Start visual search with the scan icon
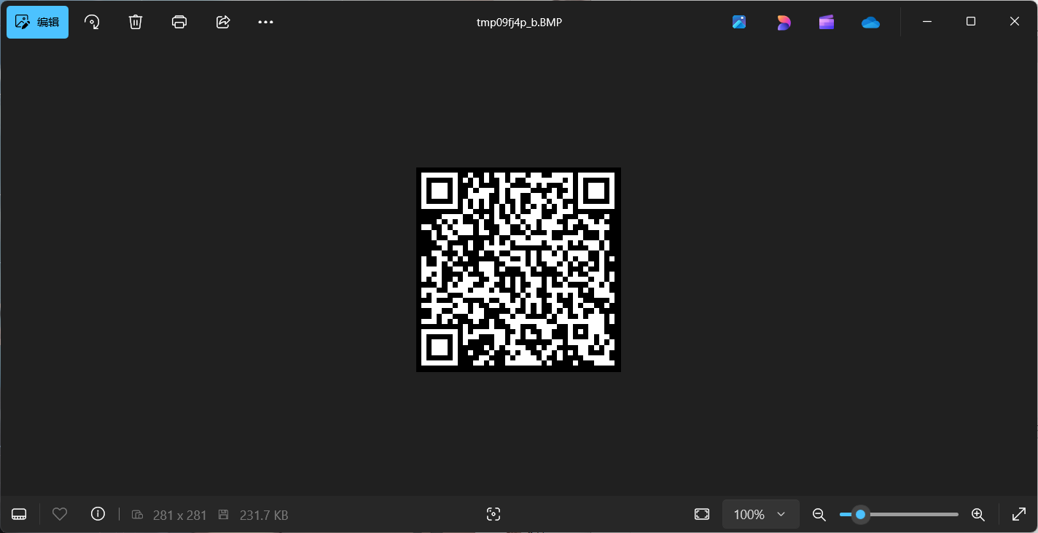 point(493,514)
